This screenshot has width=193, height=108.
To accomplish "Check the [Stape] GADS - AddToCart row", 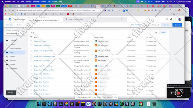I will coord(31,45).
